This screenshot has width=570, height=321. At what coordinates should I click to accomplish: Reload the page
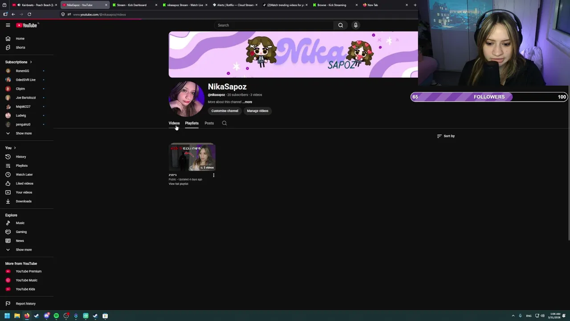coord(29,14)
